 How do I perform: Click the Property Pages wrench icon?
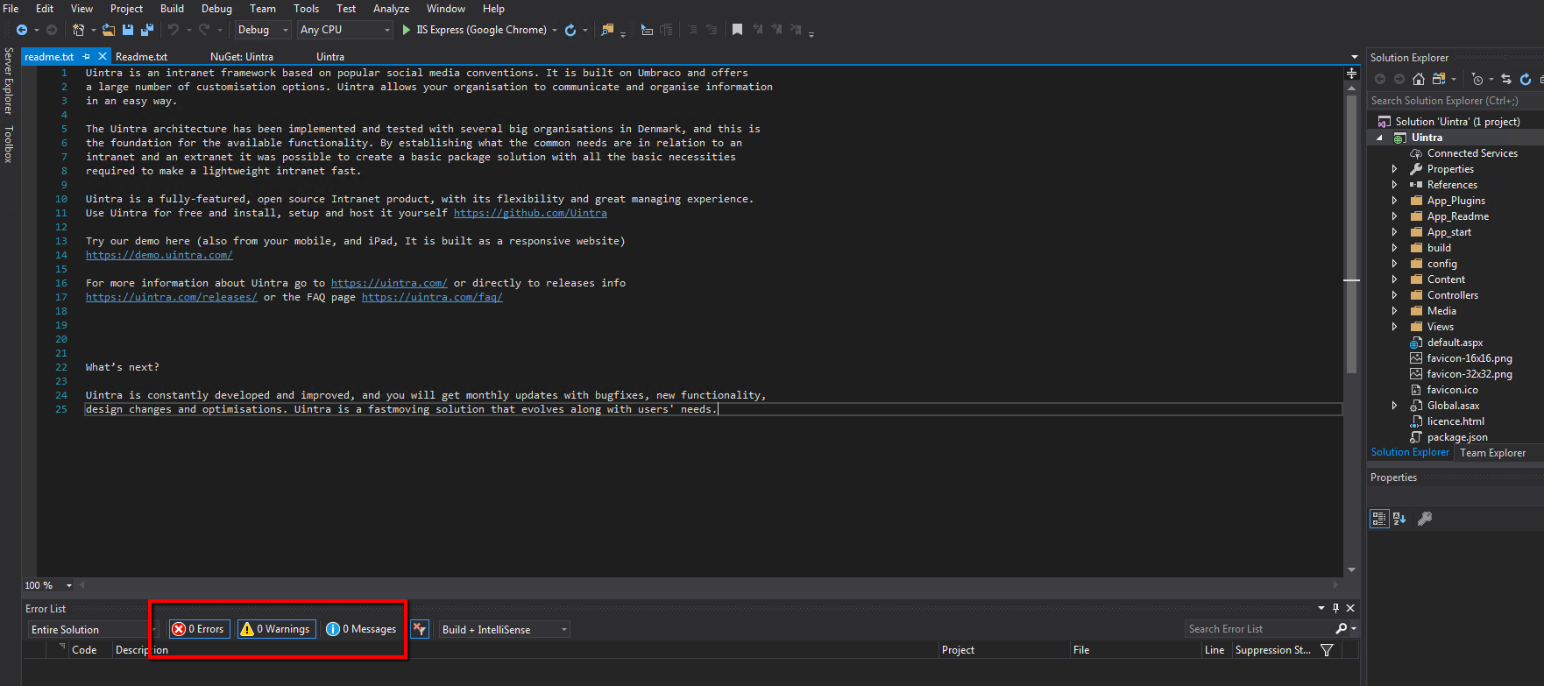[1425, 519]
